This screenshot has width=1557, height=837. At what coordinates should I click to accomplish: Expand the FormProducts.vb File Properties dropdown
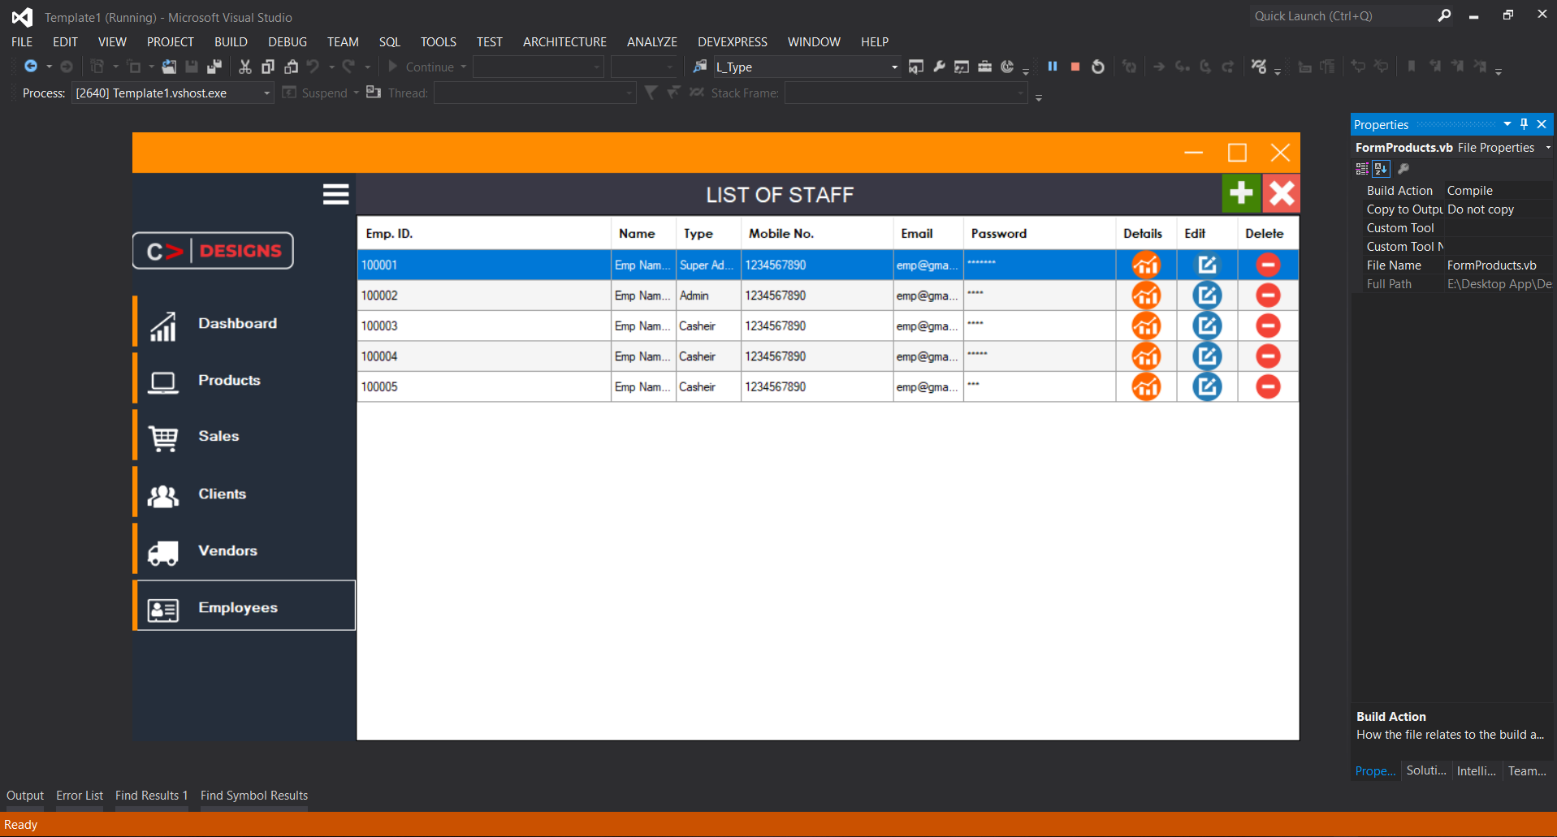click(x=1548, y=148)
